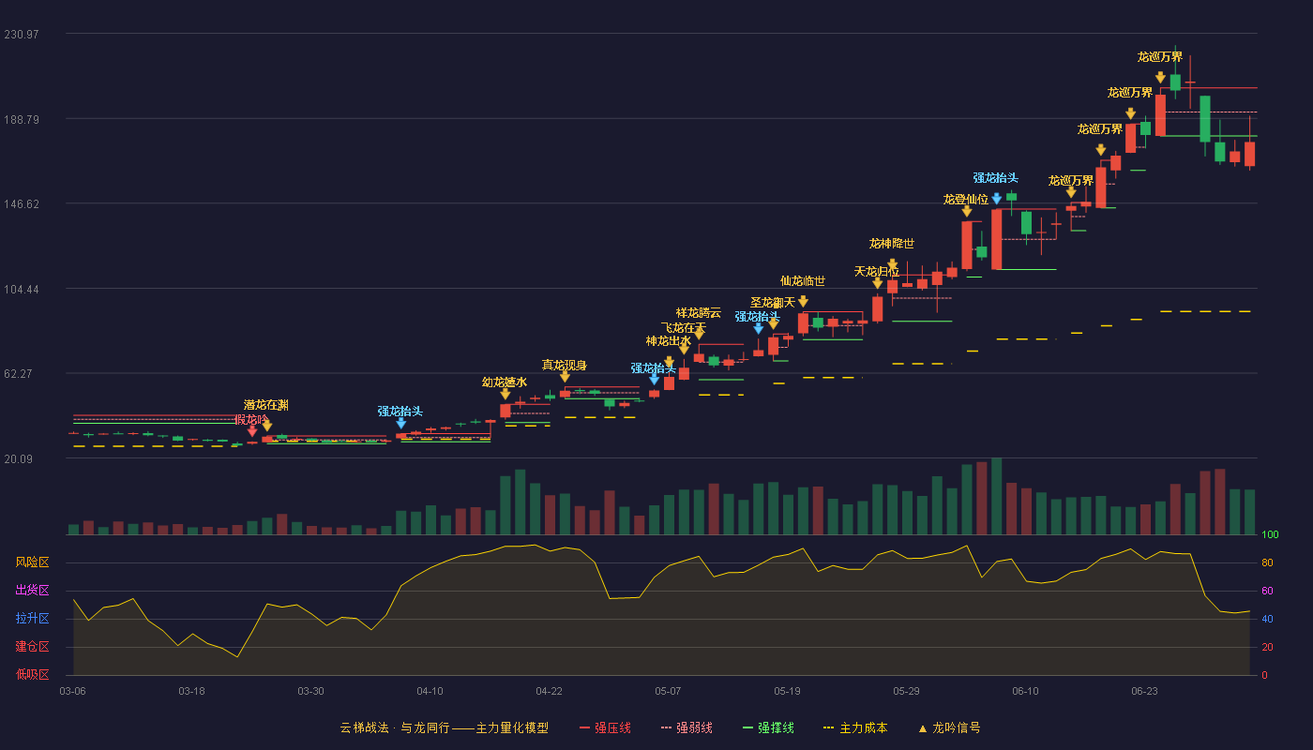
Task: Click the 龙神降世 signal label
Action: coord(892,243)
